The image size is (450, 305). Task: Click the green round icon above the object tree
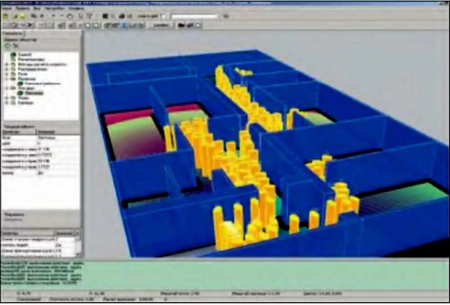(x=8, y=45)
